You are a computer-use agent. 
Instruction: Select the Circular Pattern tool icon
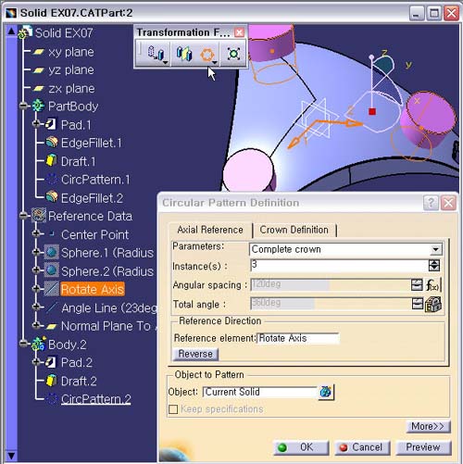coord(207,55)
